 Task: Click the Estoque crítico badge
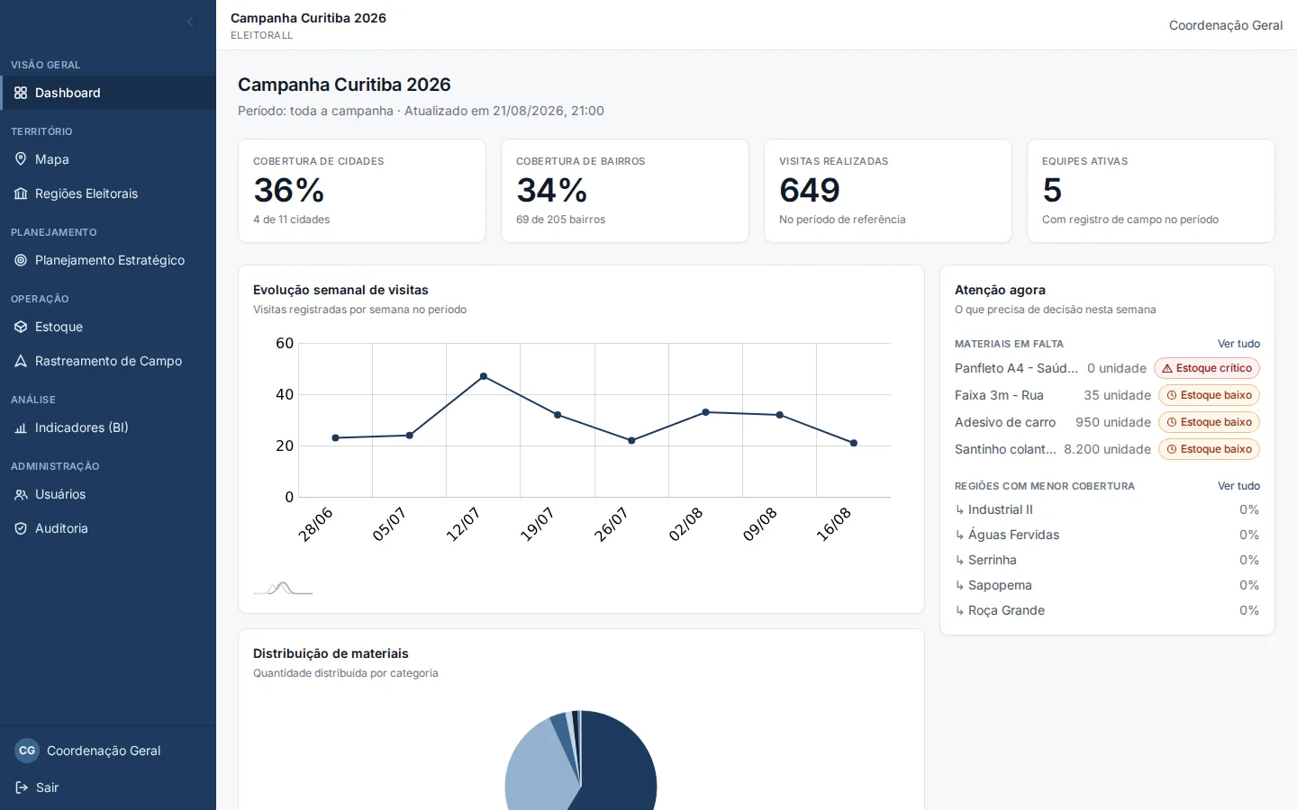tap(1207, 368)
